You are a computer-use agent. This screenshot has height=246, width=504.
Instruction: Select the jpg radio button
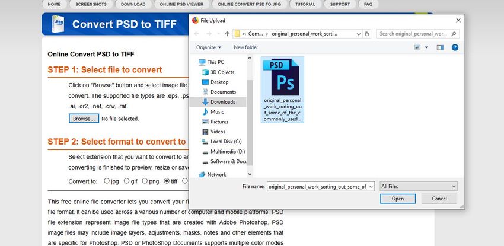[x=107, y=181]
